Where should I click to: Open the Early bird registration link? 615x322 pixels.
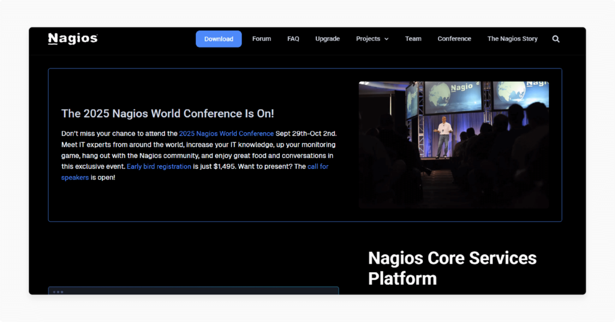point(159,166)
